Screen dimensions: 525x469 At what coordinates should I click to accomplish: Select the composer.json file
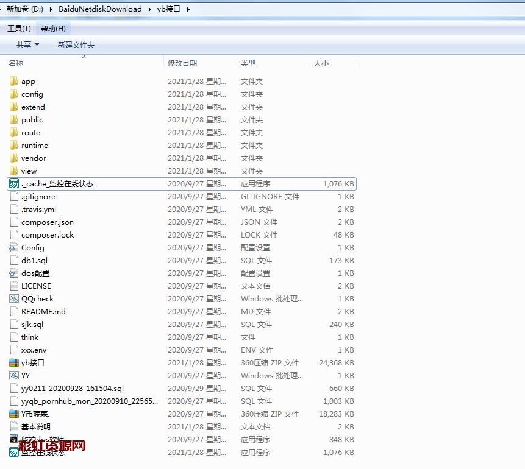47,222
